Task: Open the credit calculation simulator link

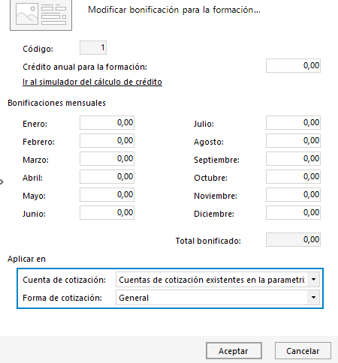Action: point(92,82)
